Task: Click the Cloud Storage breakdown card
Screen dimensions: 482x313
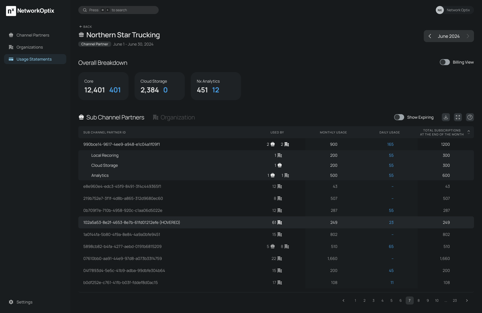Action: [x=160, y=86]
